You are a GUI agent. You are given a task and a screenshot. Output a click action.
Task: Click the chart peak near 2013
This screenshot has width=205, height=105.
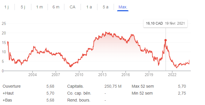click(106, 32)
